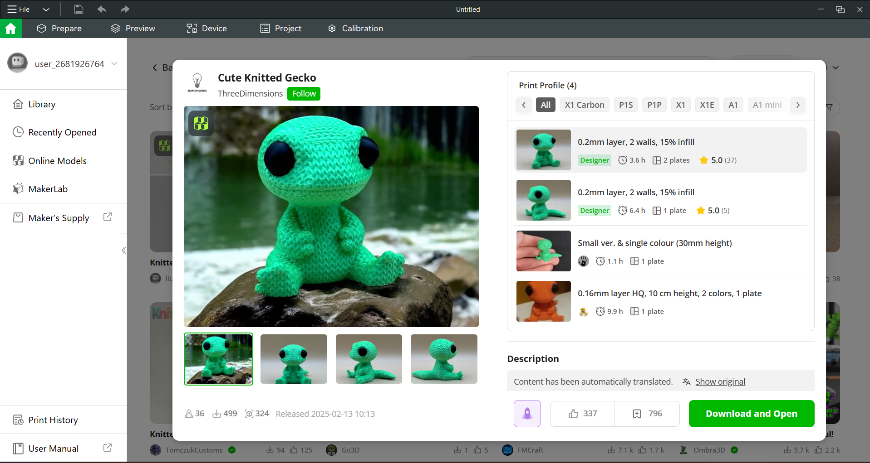Open the Calibration tab
The image size is (870, 463).
[355, 29]
